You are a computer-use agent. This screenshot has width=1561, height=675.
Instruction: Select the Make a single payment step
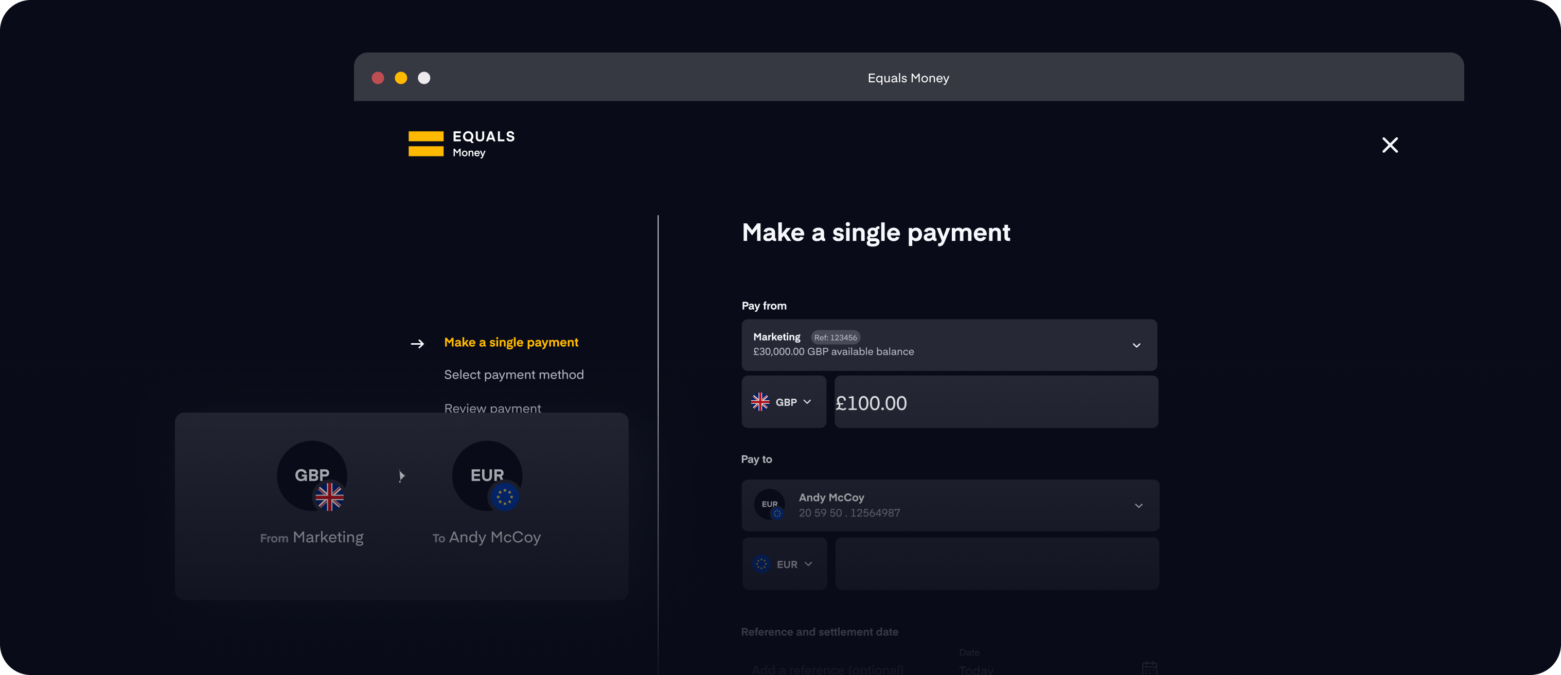(x=511, y=342)
